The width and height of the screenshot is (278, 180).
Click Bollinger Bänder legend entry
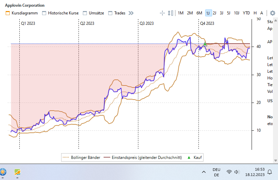pos(82,158)
